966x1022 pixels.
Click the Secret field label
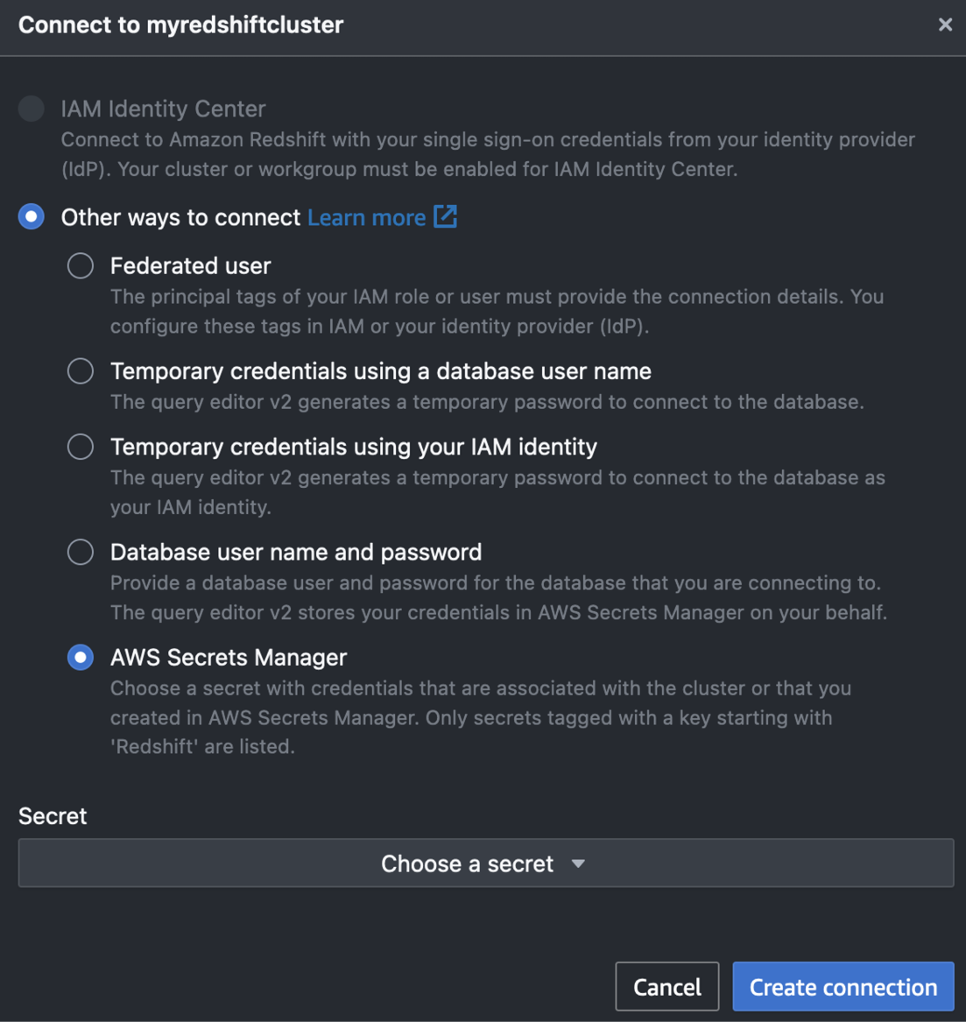click(x=52, y=815)
